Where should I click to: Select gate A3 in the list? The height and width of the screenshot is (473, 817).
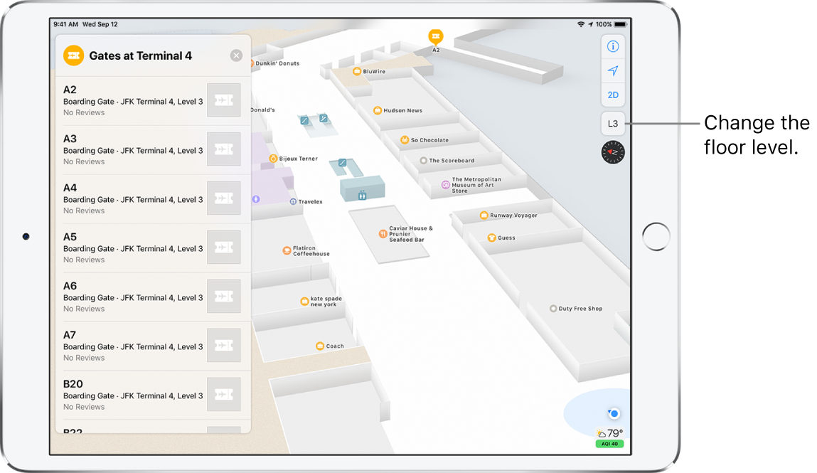click(153, 149)
